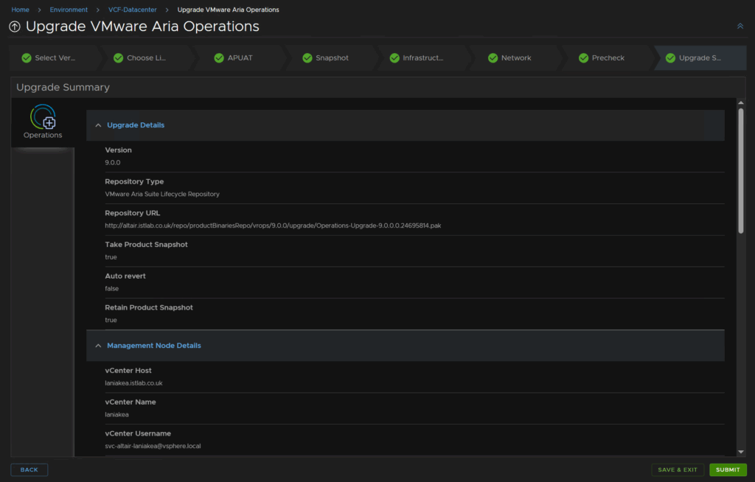755x482 pixels.
Task: Click the green checkmark on the Select Version step
Action: pos(27,58)
